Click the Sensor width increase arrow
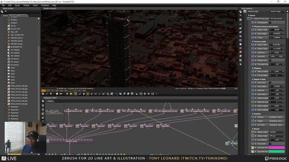This screenshot has height=162, width=289. tap(283, 30)
